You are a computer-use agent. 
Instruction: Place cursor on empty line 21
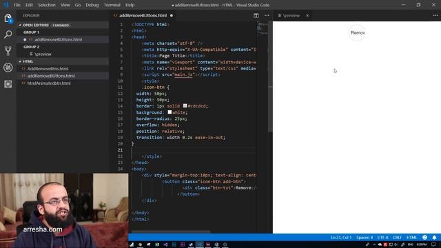click(x=194, y=150)
